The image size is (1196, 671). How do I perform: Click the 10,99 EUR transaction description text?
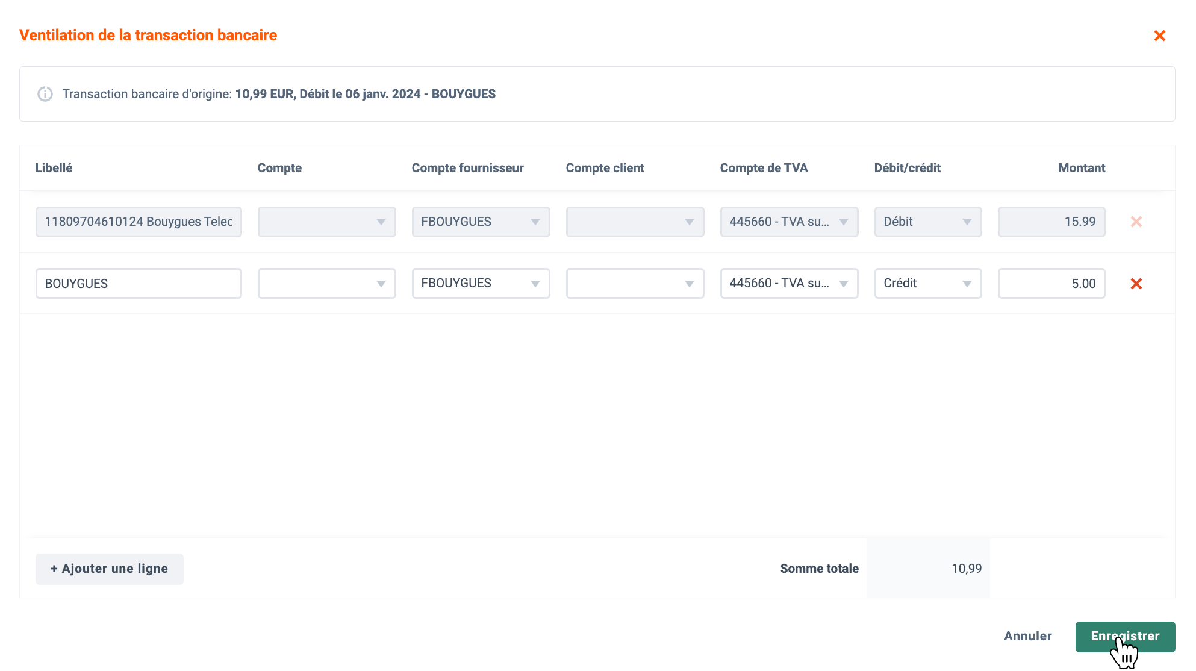pyautogui.click(x=365, y=94)
